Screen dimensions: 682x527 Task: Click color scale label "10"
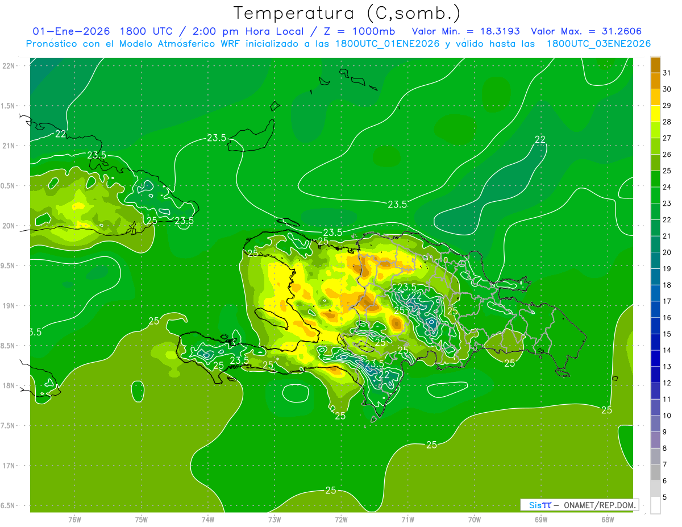[667, 416]
